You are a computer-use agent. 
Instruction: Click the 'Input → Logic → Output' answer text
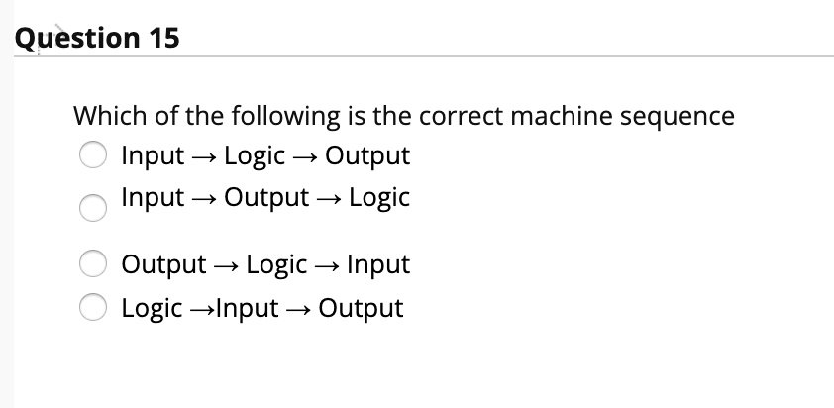[x=265, y=155]
